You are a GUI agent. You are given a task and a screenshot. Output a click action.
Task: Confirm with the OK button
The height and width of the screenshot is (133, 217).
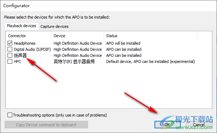(167, 125)
